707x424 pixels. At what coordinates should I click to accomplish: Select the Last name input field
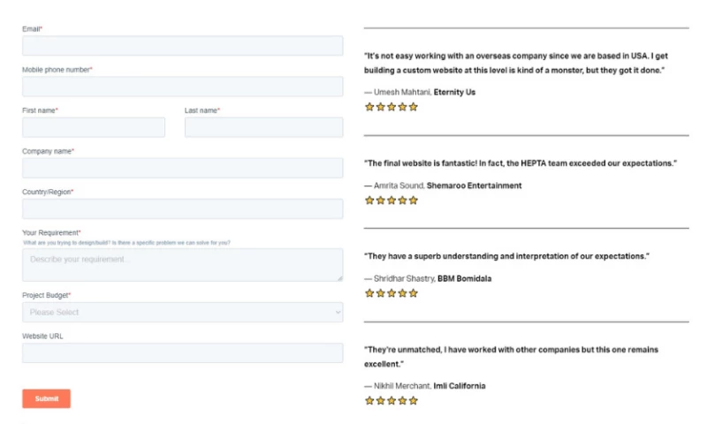point(263,127)
